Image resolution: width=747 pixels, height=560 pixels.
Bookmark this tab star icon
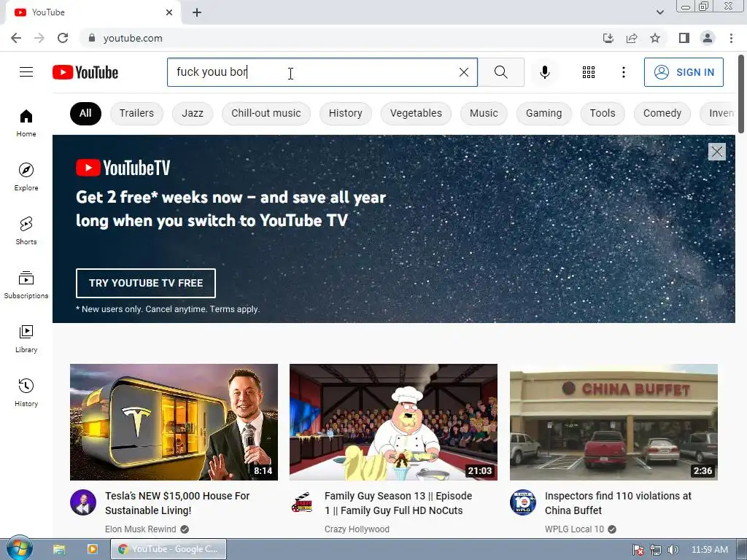coord(655,38)
